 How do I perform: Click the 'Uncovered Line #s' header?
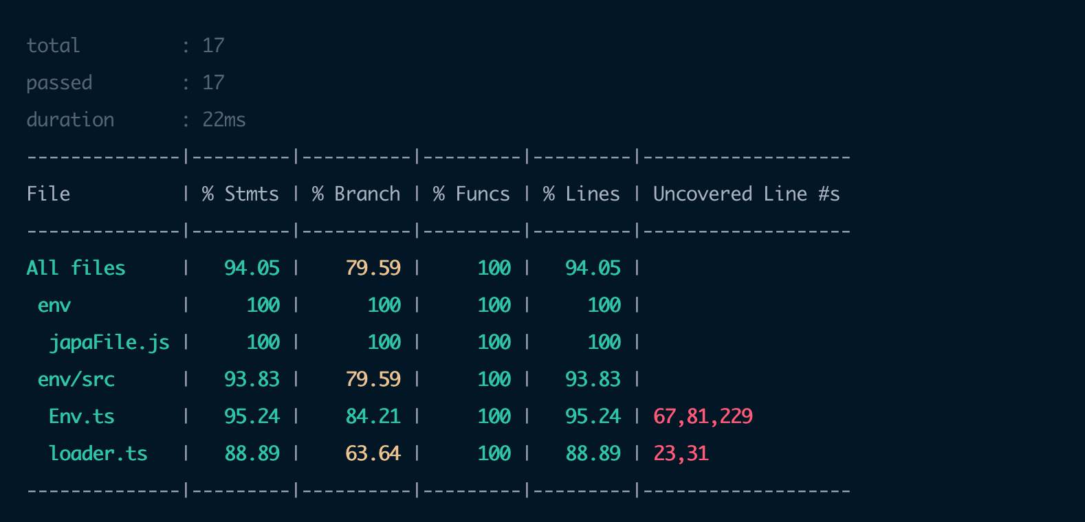[x=747, y=194]
